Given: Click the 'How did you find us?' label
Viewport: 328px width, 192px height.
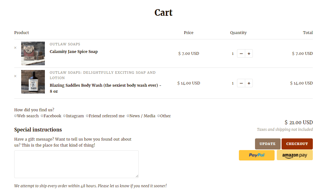Looking at the screenshot, I should coord(34,110).
